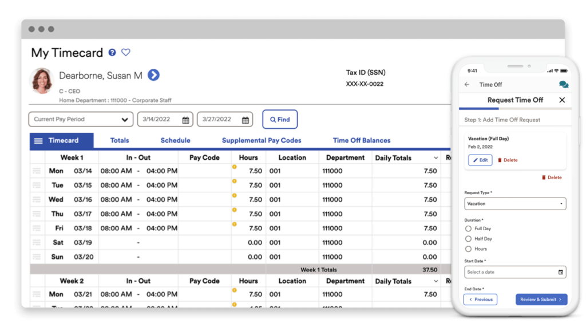Screen dimensions: 586x327
Task: Tap the back arrow in phone Time Off header
Action: tap(467, 85)
